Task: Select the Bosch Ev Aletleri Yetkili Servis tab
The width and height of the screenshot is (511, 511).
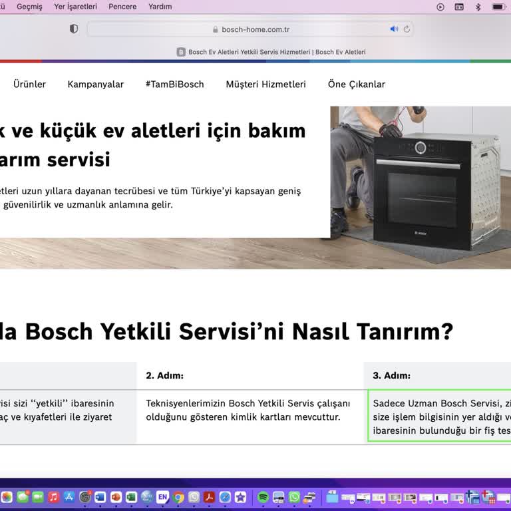Action: tap(271, 52)
